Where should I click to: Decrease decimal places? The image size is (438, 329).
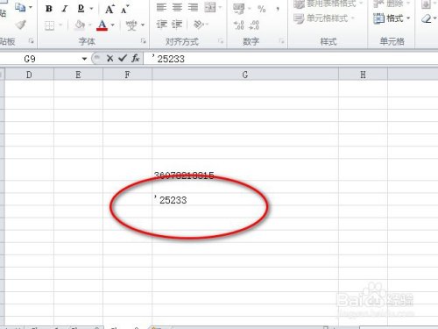tap(254, 25)
